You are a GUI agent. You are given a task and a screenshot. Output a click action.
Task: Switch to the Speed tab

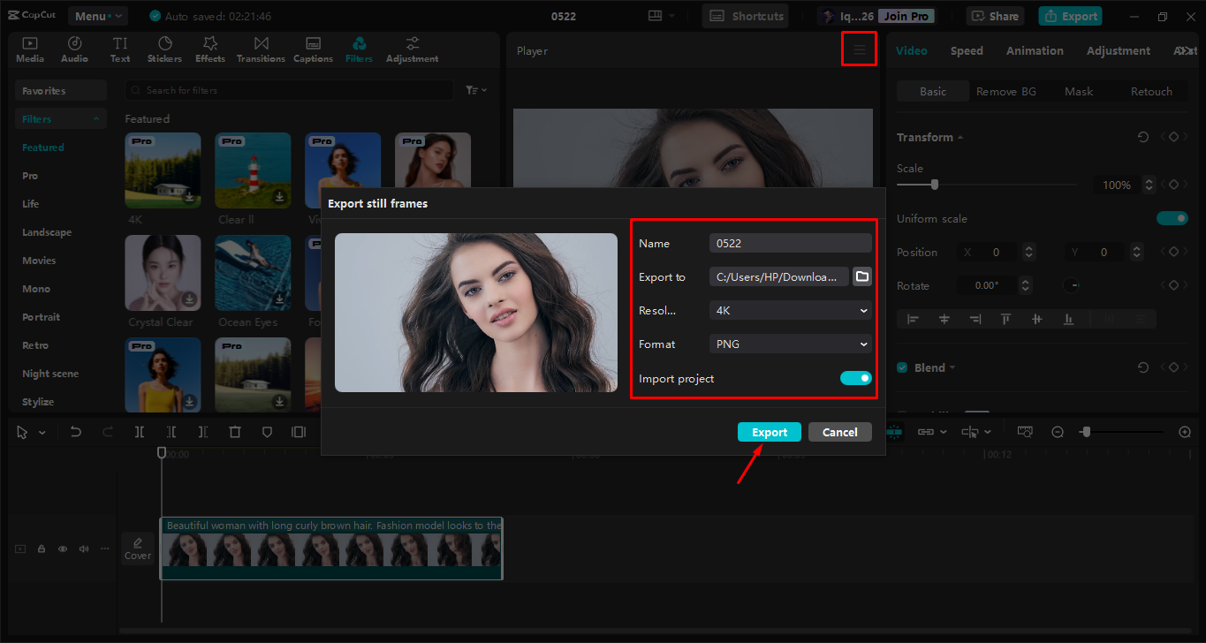coord(966,50)
